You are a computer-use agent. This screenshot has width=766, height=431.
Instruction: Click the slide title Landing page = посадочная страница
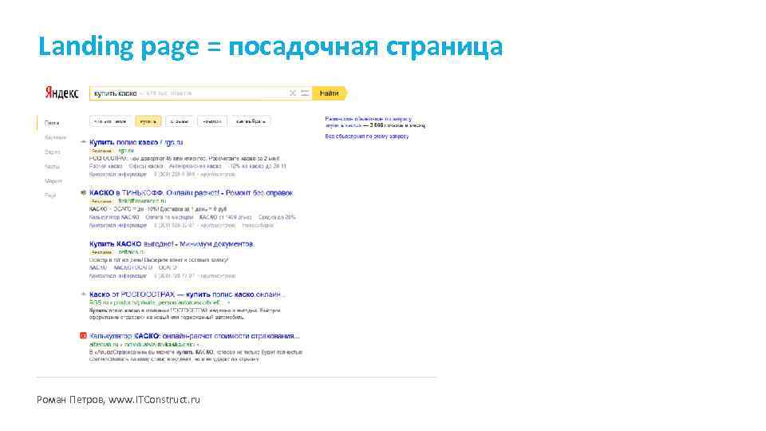coord(270,47)
